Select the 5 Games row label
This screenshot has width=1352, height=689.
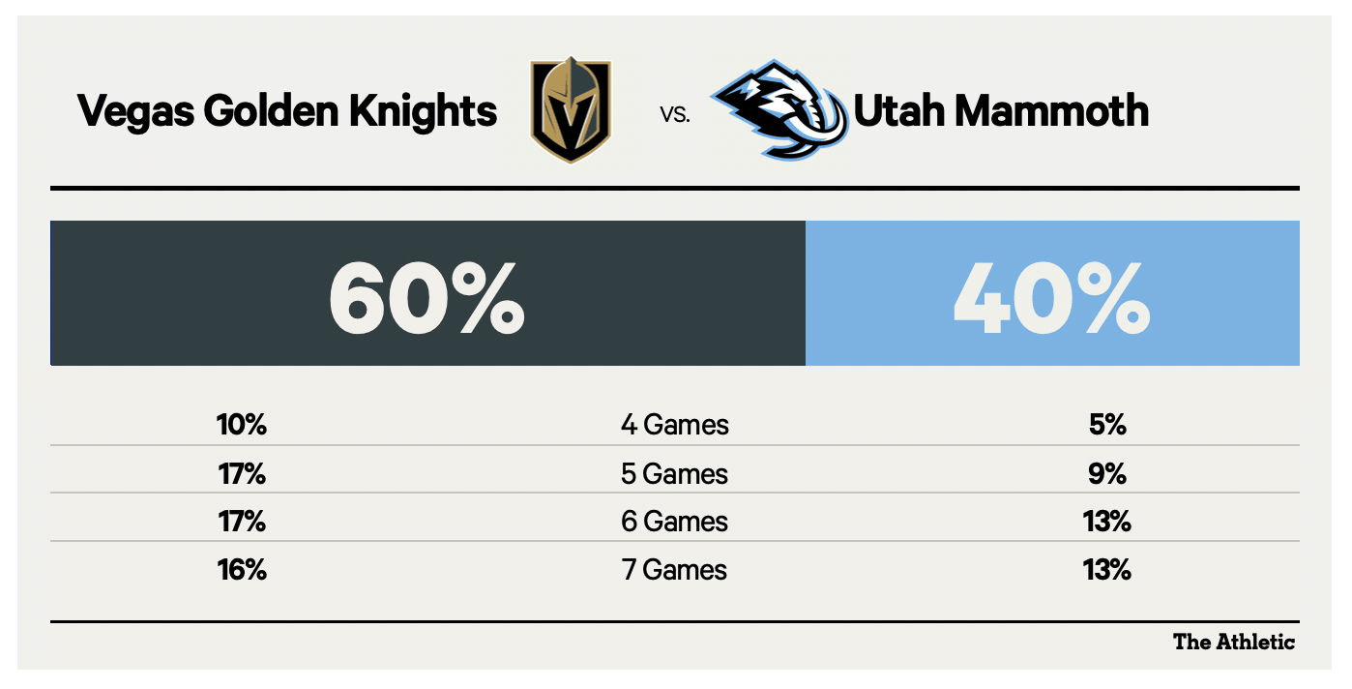click(675, 474)
